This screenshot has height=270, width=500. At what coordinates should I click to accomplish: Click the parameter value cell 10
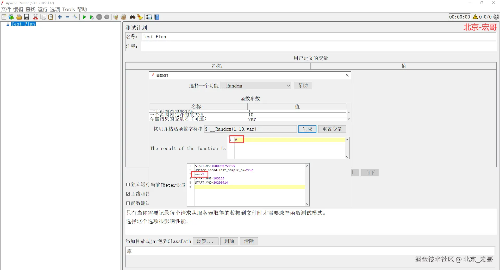point(297,115)
